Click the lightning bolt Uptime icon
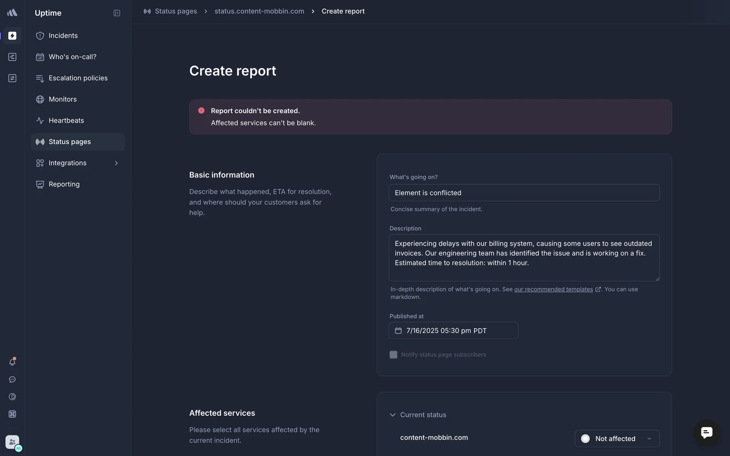This screenshot has height=456, width=730. [x=12, y=36]
